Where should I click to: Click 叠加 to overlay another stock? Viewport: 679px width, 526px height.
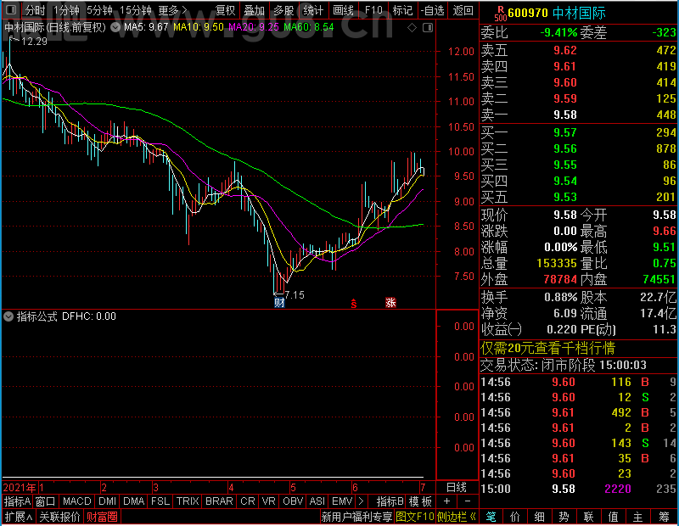254,10
